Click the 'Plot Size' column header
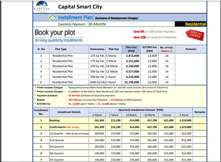This screenshot has width=221, height=162. click(114, 49)
